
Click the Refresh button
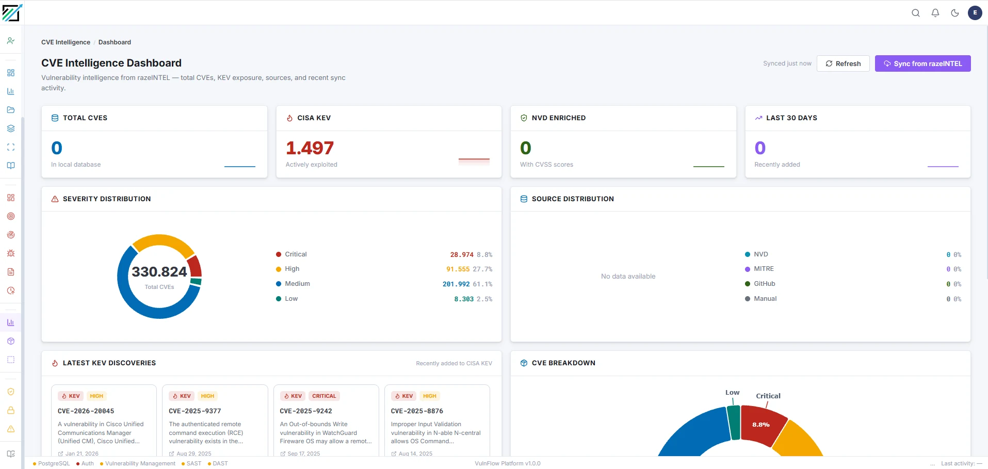pyautogui.click(x=843, y=63)
